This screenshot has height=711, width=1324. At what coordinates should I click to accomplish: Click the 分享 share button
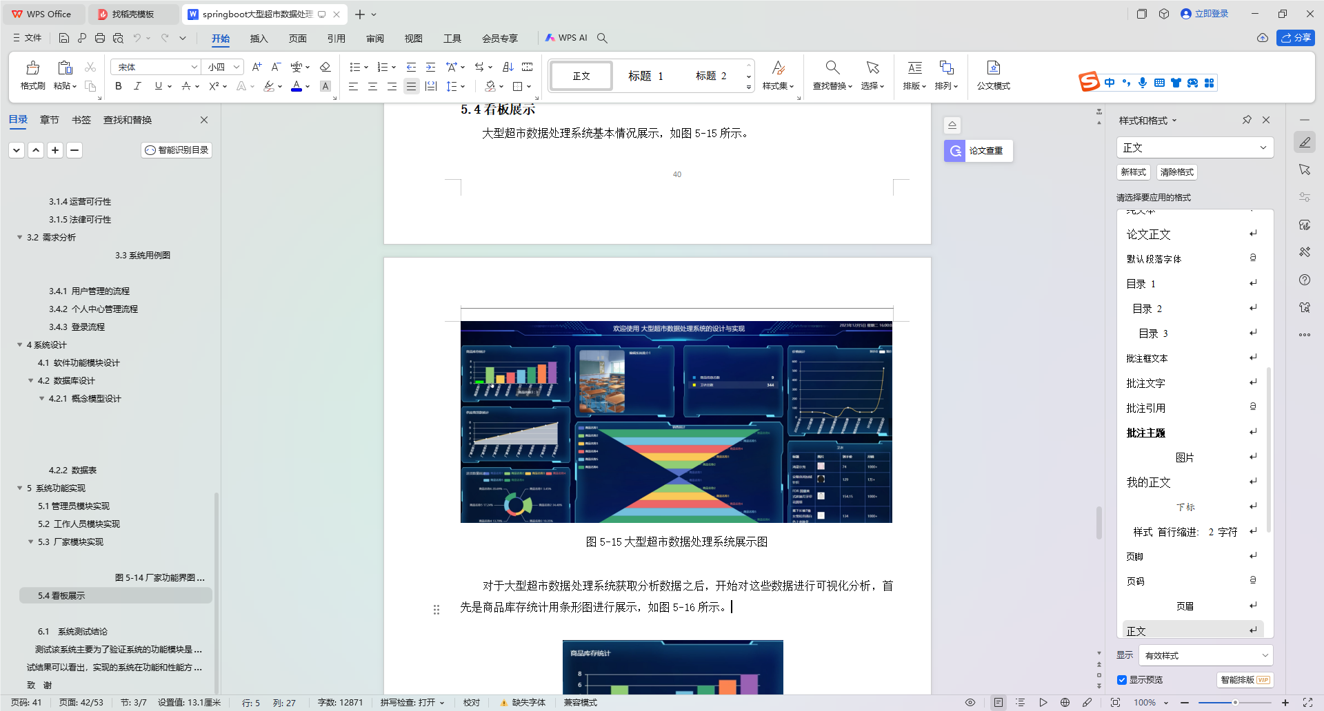pyautogui.click(x=1296, y=38)
